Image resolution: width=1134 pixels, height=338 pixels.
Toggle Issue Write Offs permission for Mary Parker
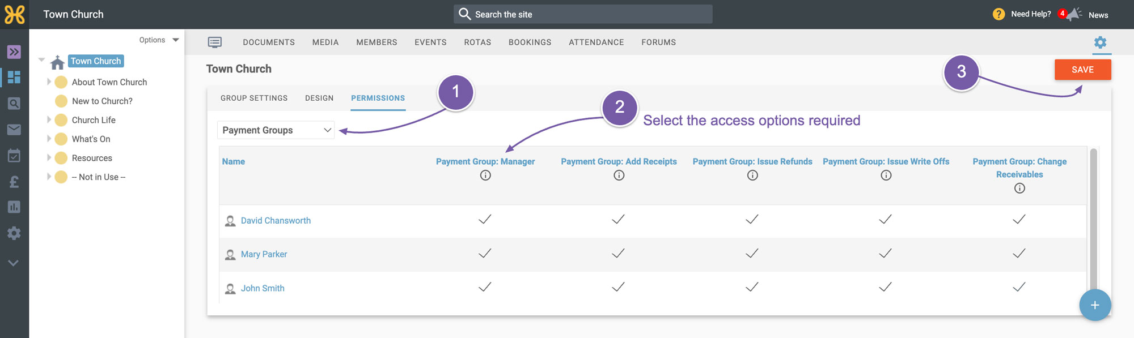(x=886, y=253)
